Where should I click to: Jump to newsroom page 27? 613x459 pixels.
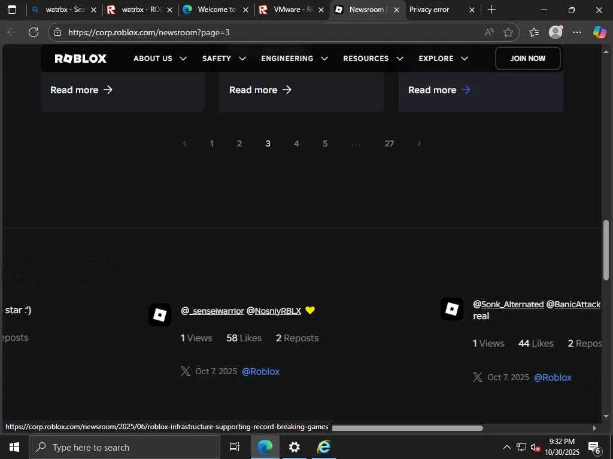point(389,143)
